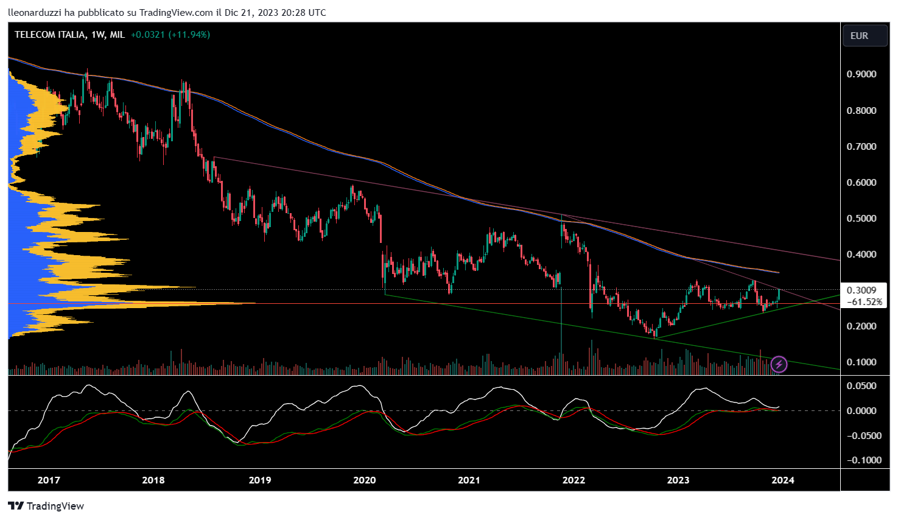Click the 0.6000 price axis label
Screen dimensions: 898x520
pos(861,183)
